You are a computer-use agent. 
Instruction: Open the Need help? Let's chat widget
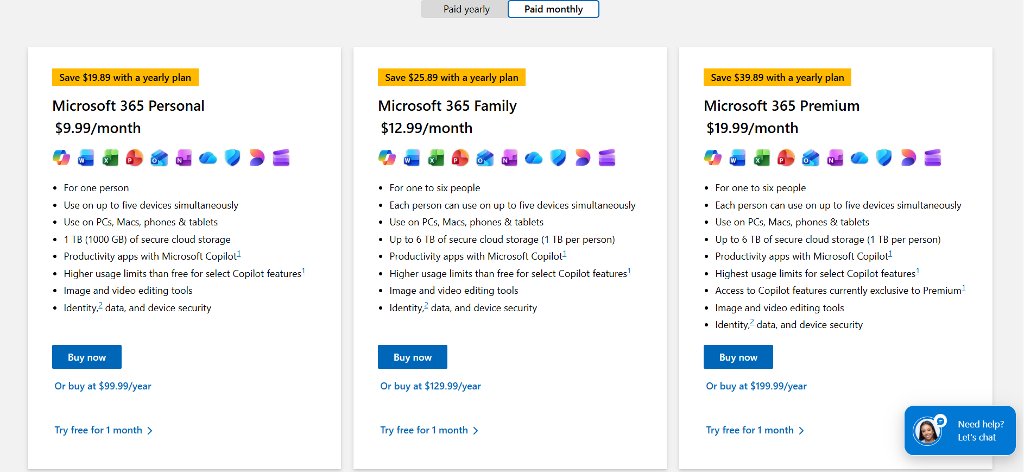coord(960,430)
